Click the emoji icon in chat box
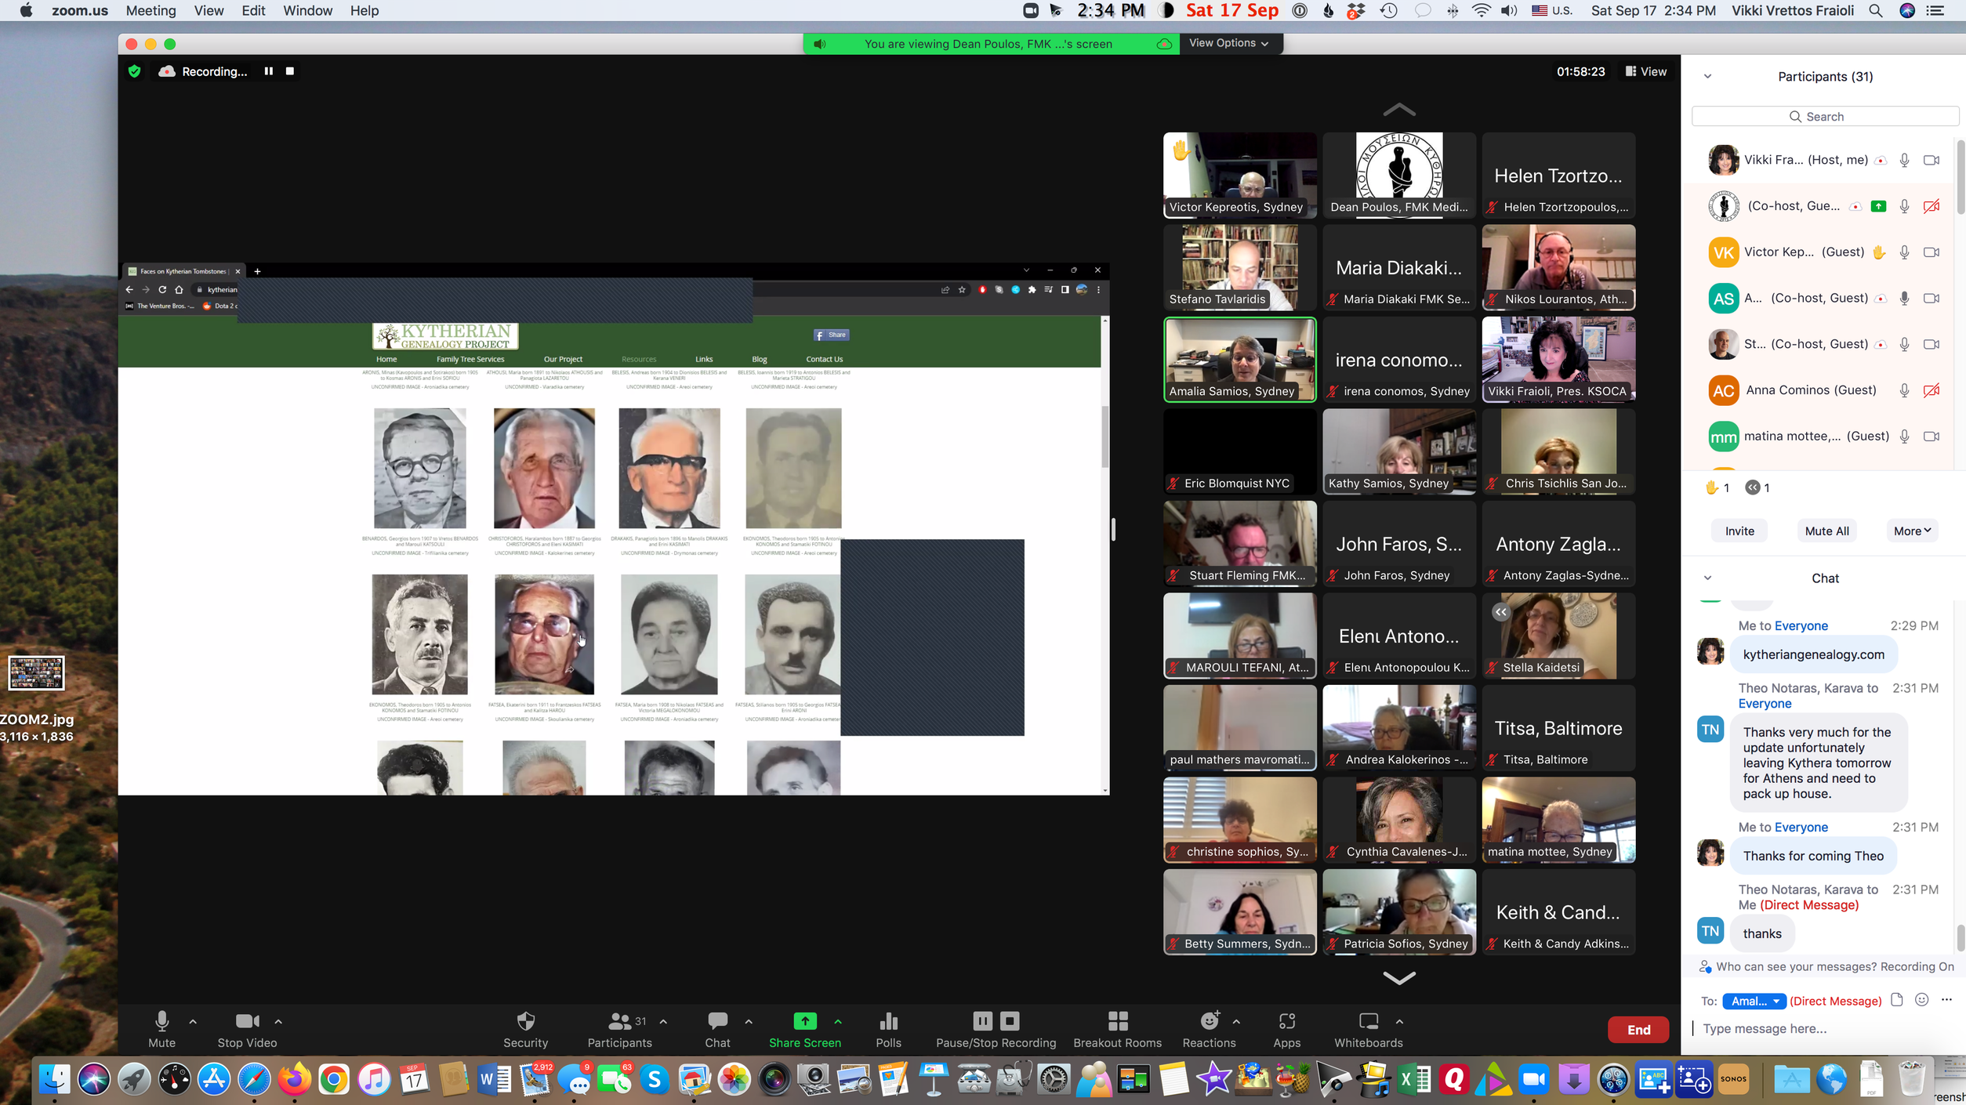This screenshot has height=1105, width=1966. click(x=1921, y=1000)
